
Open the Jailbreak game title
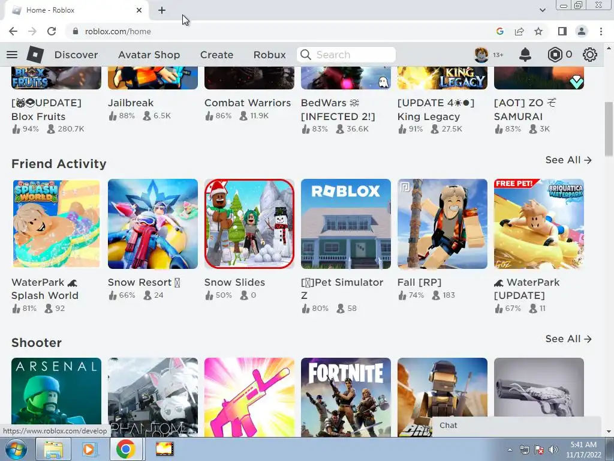point(131,103)
